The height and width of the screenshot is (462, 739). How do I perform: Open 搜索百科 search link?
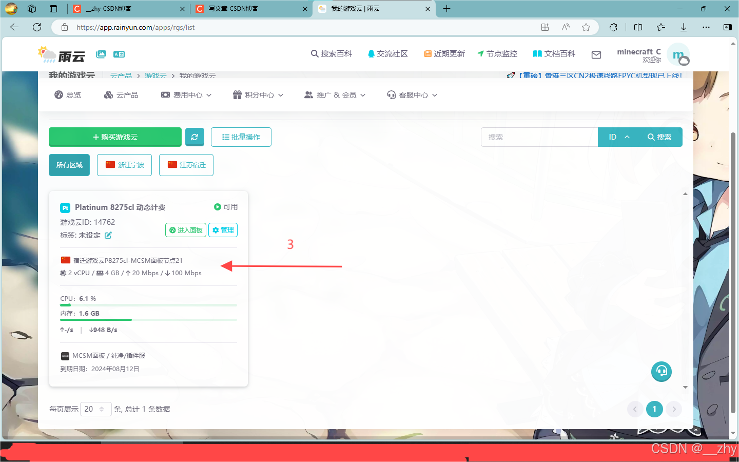pos(332,54)
